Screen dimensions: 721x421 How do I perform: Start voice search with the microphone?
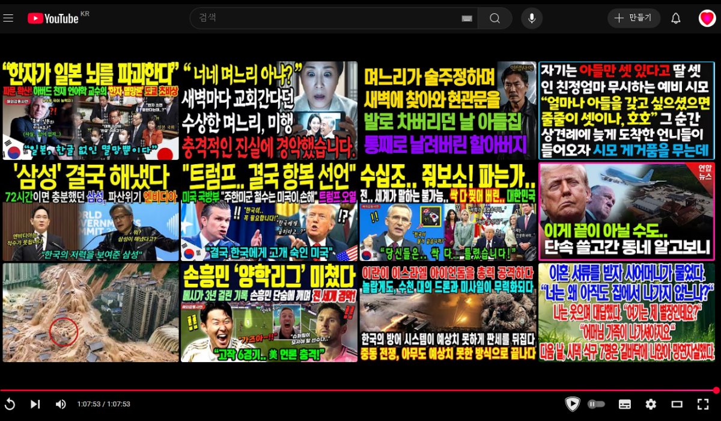pyautogui.click(x=532, y=18)
